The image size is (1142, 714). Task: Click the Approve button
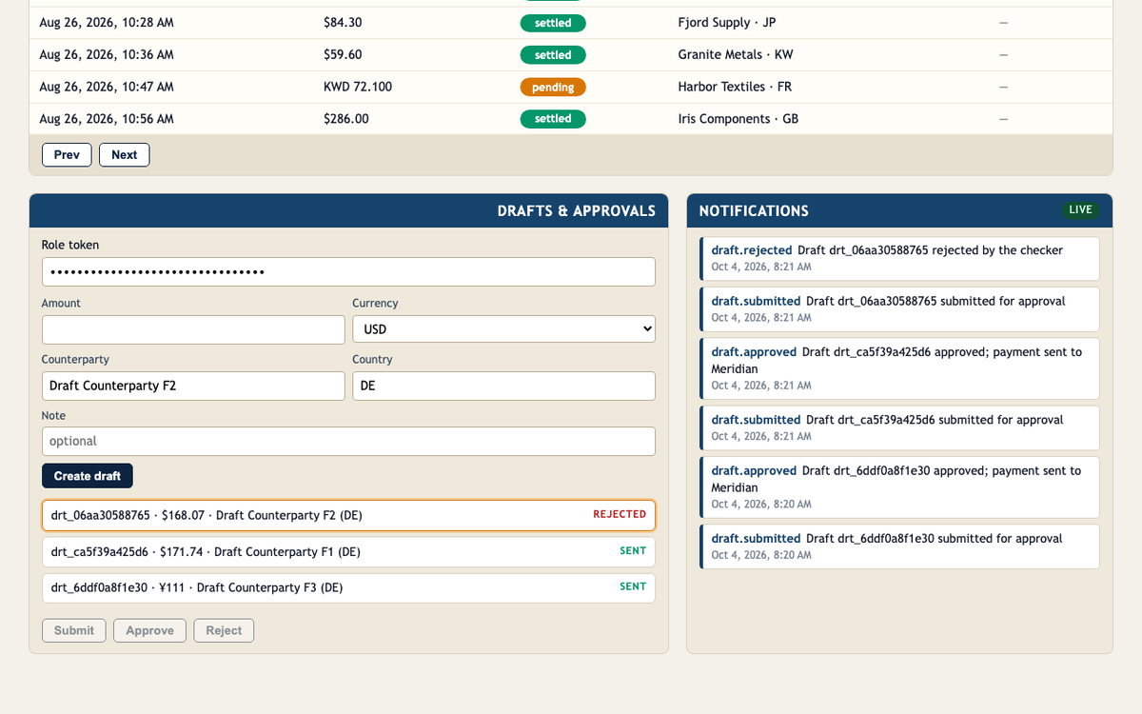pos(150,630)
